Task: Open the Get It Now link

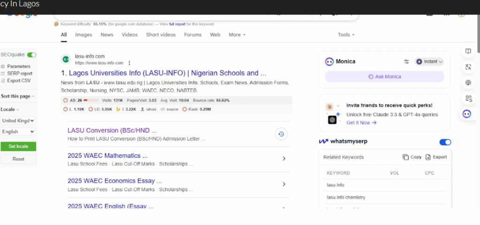Action: [x=361, y=123]
